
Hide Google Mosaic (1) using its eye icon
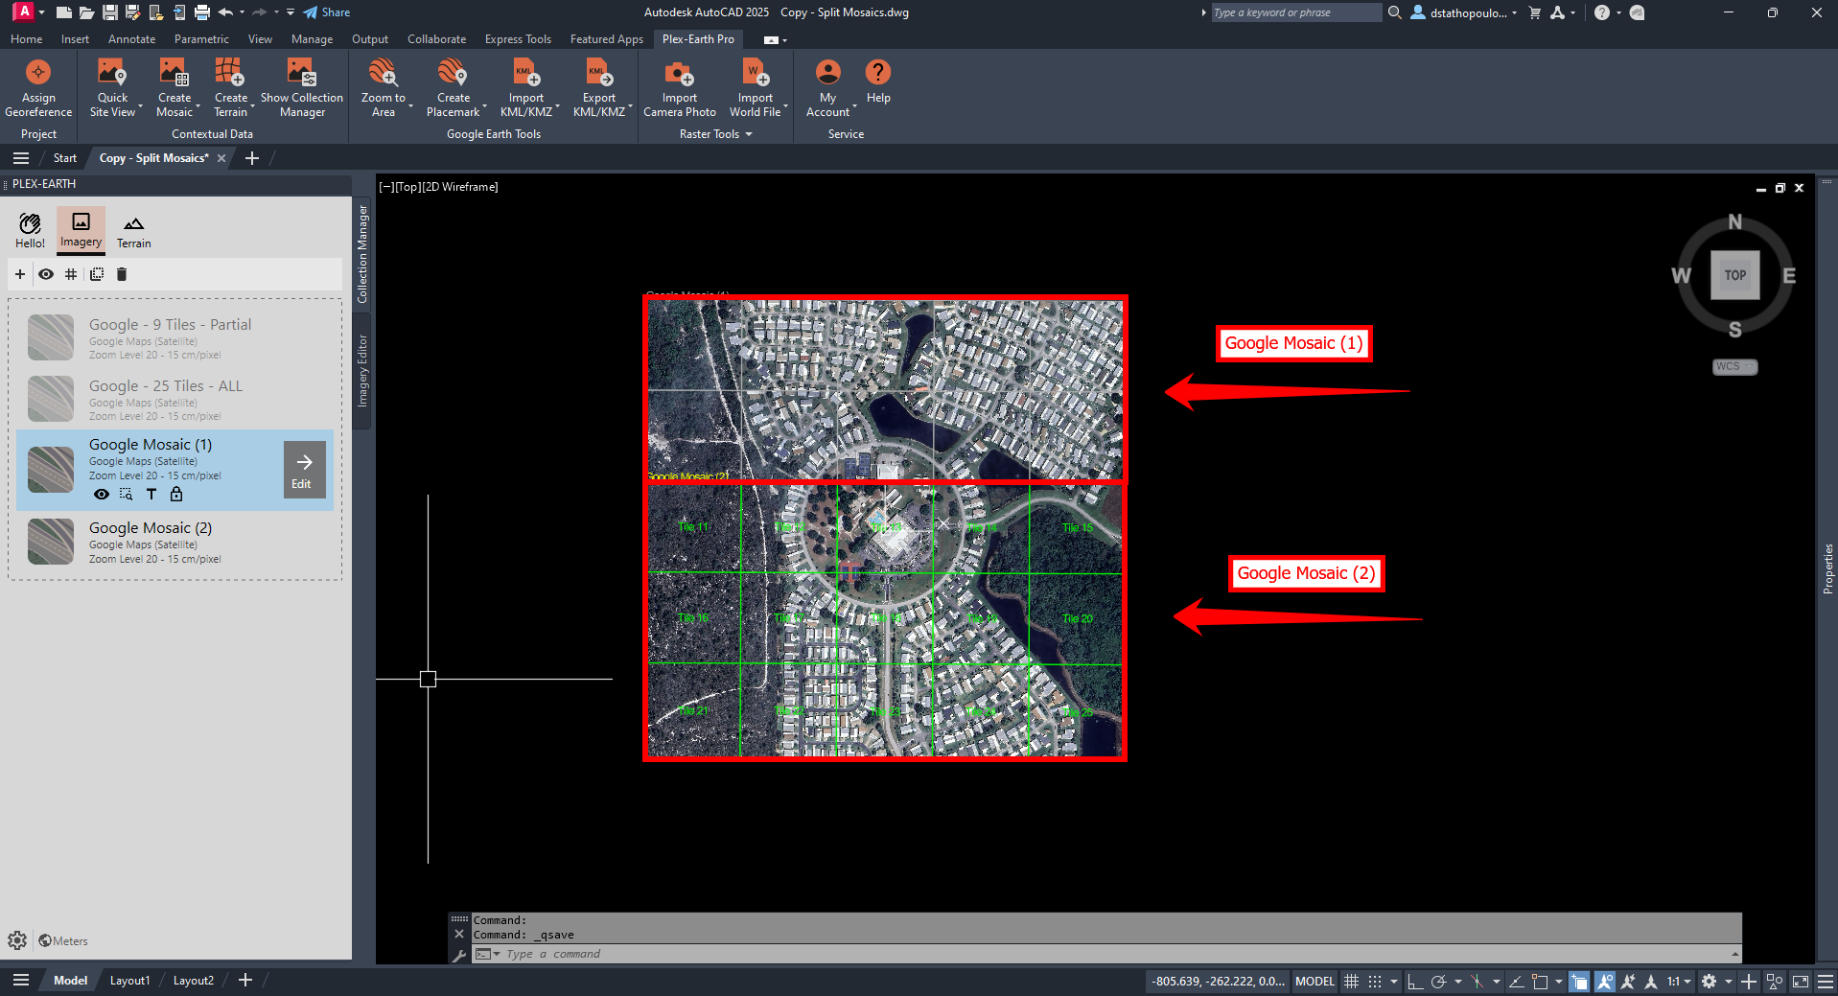102,495
